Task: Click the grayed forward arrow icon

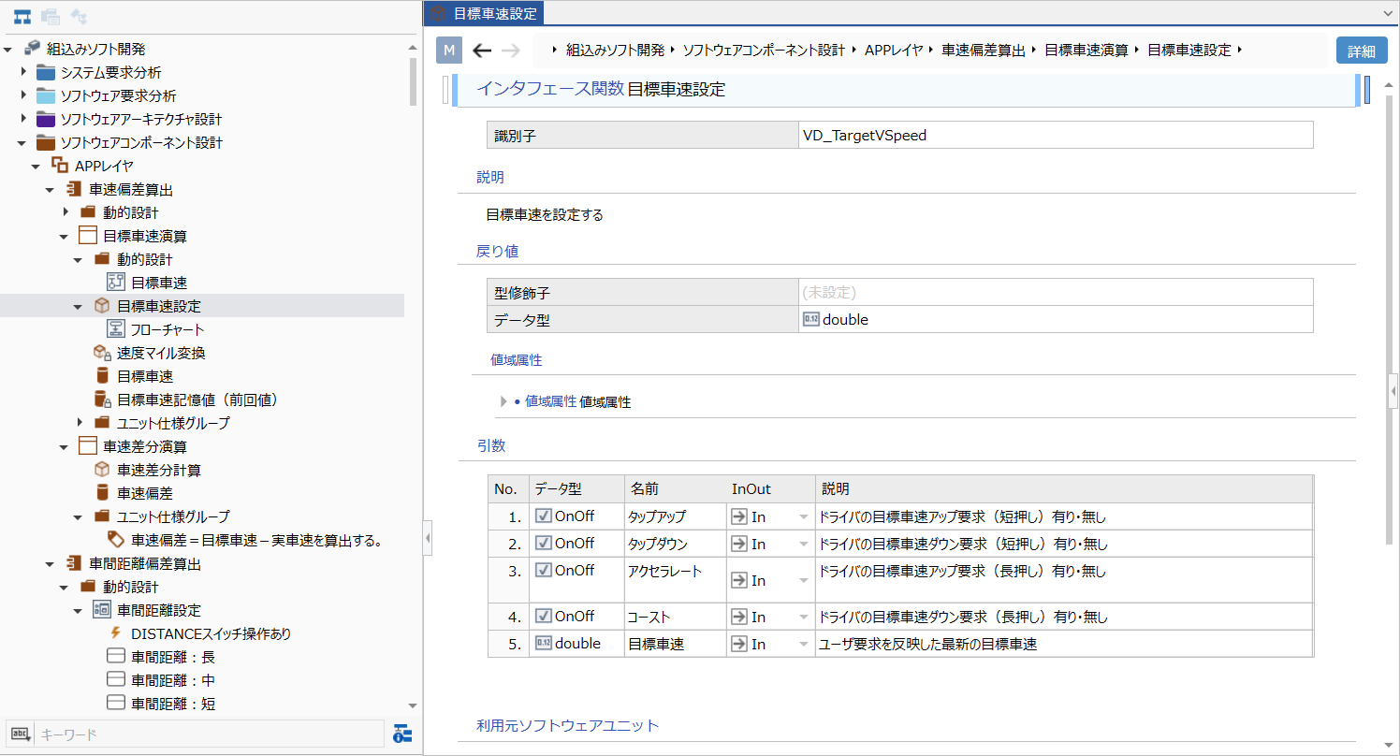Action: pyautogui.click(x=510, y=51)
